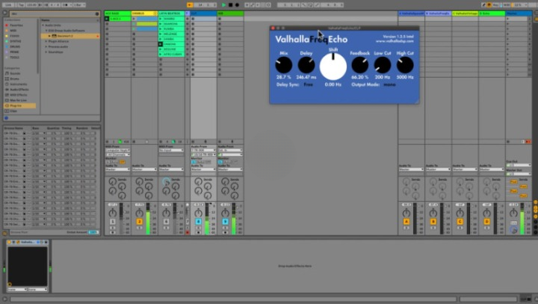Viewport: 538px width, 304px height.
Task: Toggle return track A activator button
Action: [x=406, y=222]
